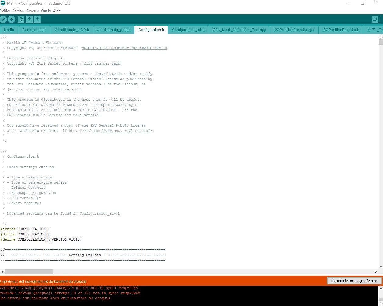
Task: Click the Arduino logo in title bar
Action: [3, 3]
